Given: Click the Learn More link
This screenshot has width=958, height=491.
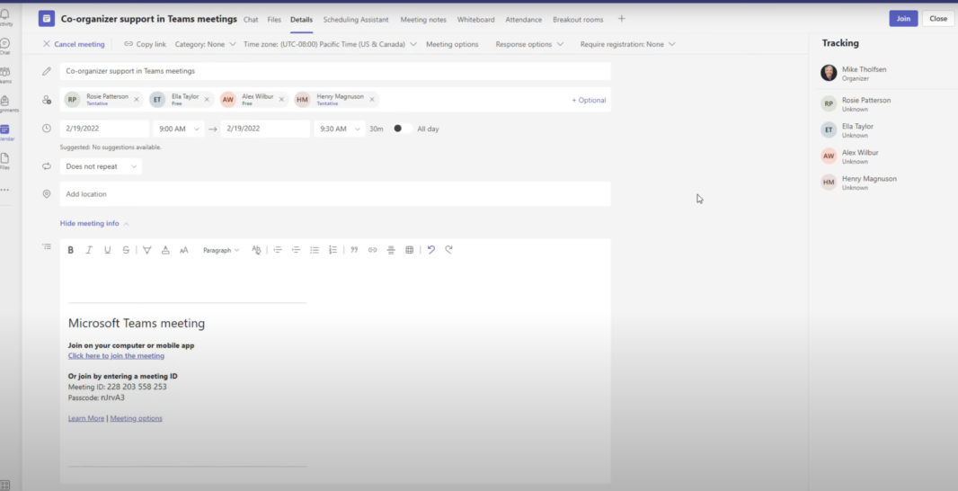Looking at the screenshot, I should click(x=86, y=418).
